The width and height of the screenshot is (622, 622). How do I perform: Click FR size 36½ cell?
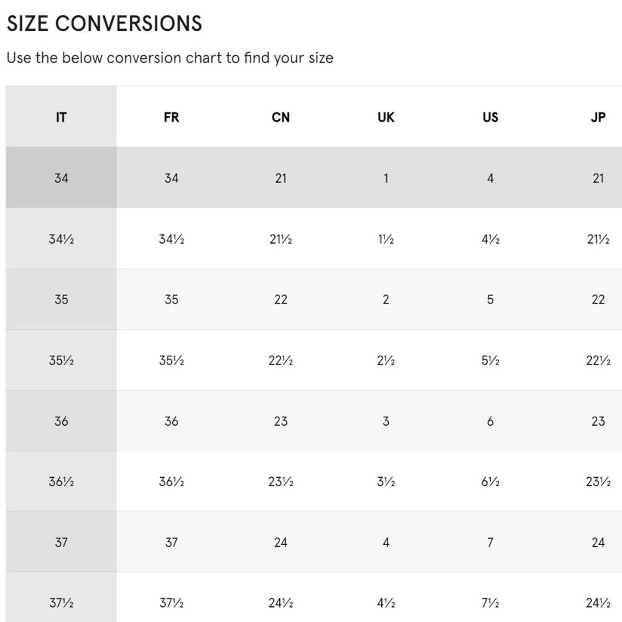[x=171, y=481]
